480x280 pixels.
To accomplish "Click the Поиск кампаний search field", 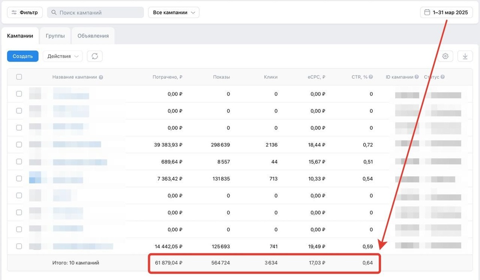I will point(95,12).
